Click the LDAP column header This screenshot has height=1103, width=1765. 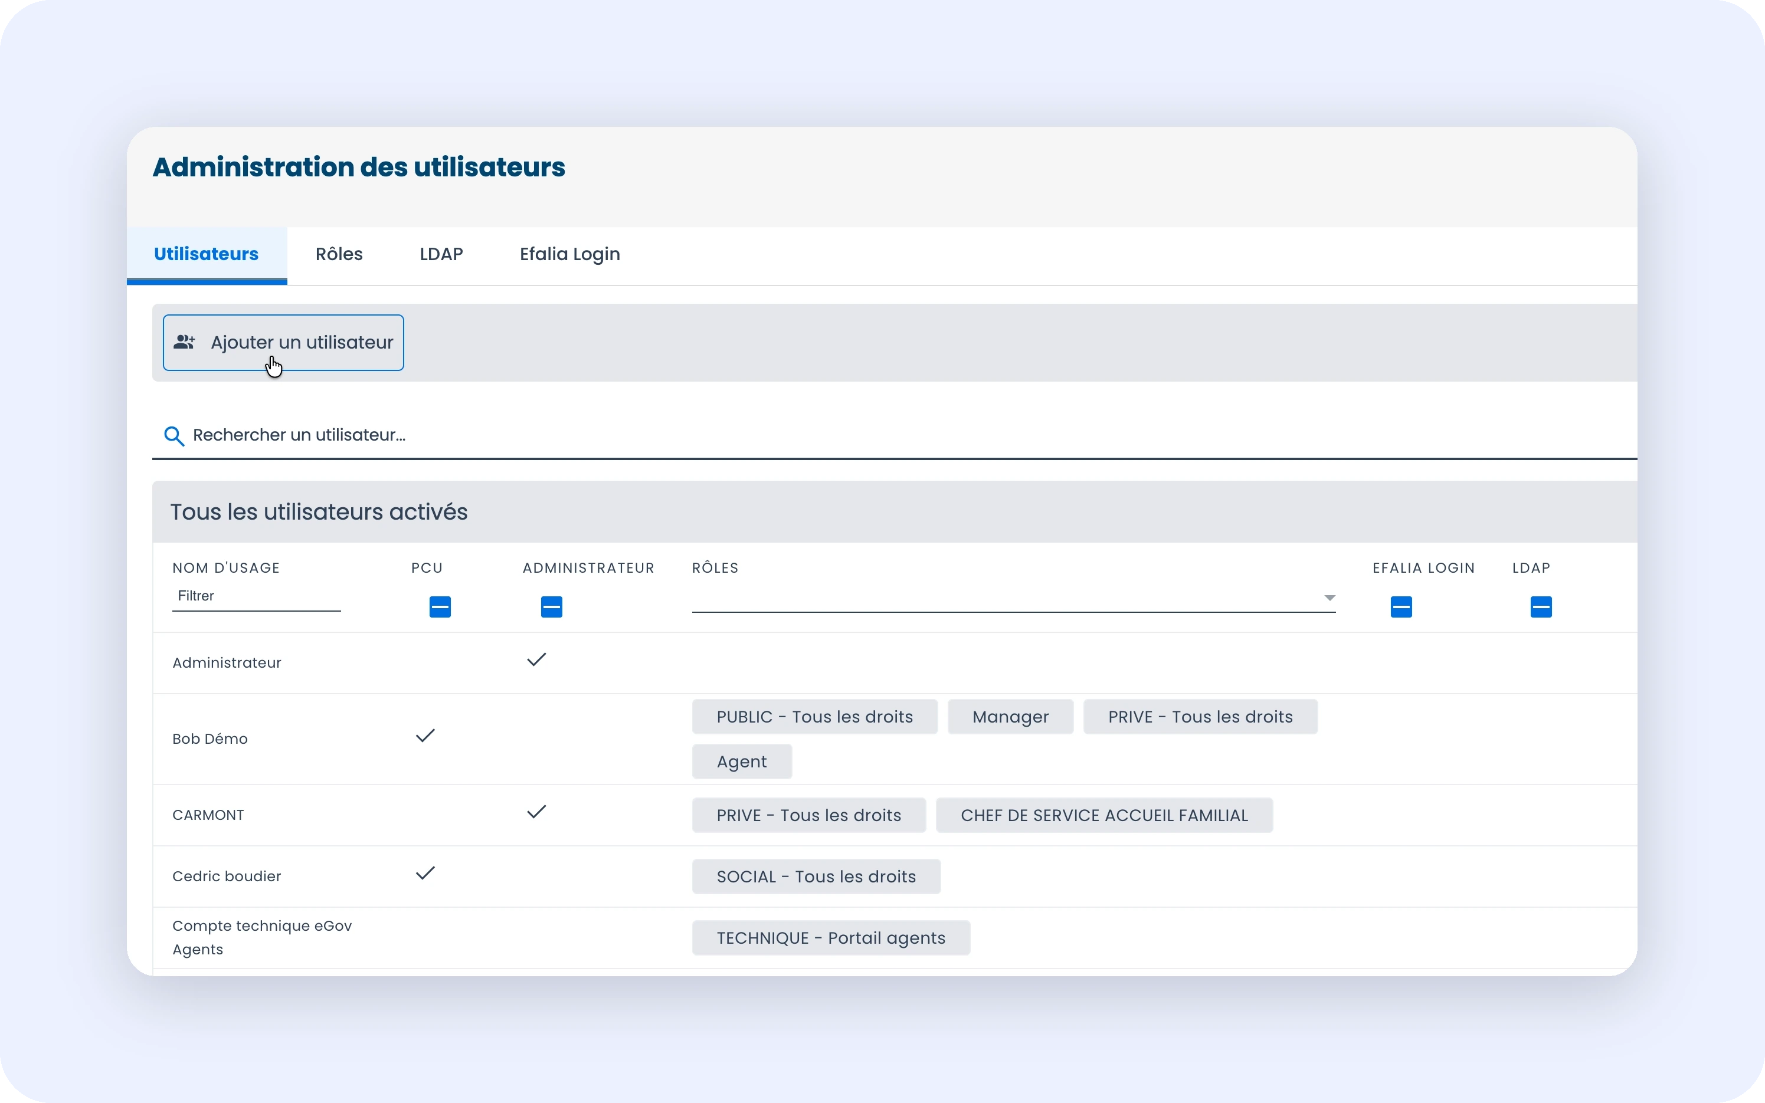click(x=1531, y=568)
